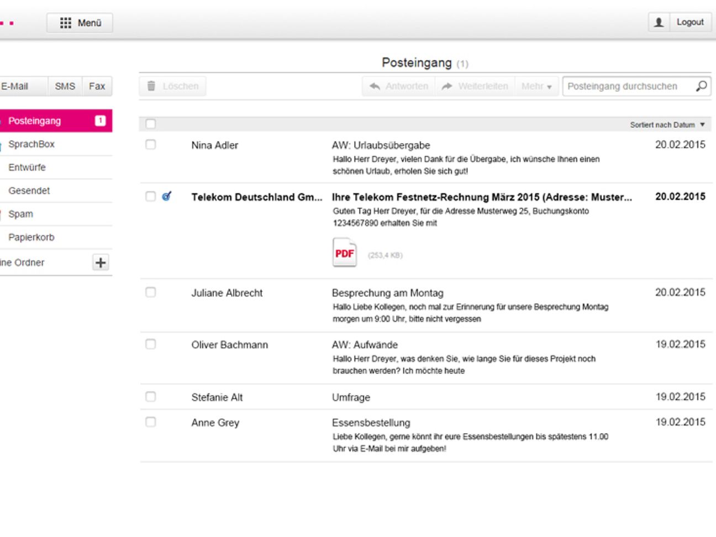
Task: Tick the select-all checkbox in list header
Action: (x=150, y=124)
